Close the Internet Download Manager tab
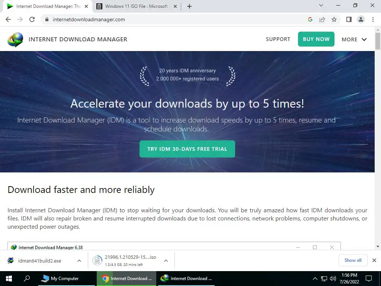This screenshot has width=381, height=286. coord(86,6)
